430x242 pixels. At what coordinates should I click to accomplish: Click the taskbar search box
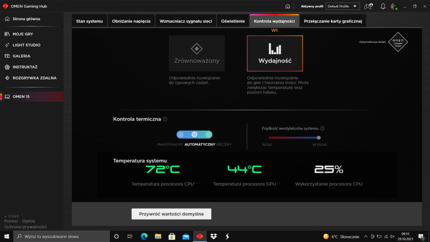[x=61, y=236]
